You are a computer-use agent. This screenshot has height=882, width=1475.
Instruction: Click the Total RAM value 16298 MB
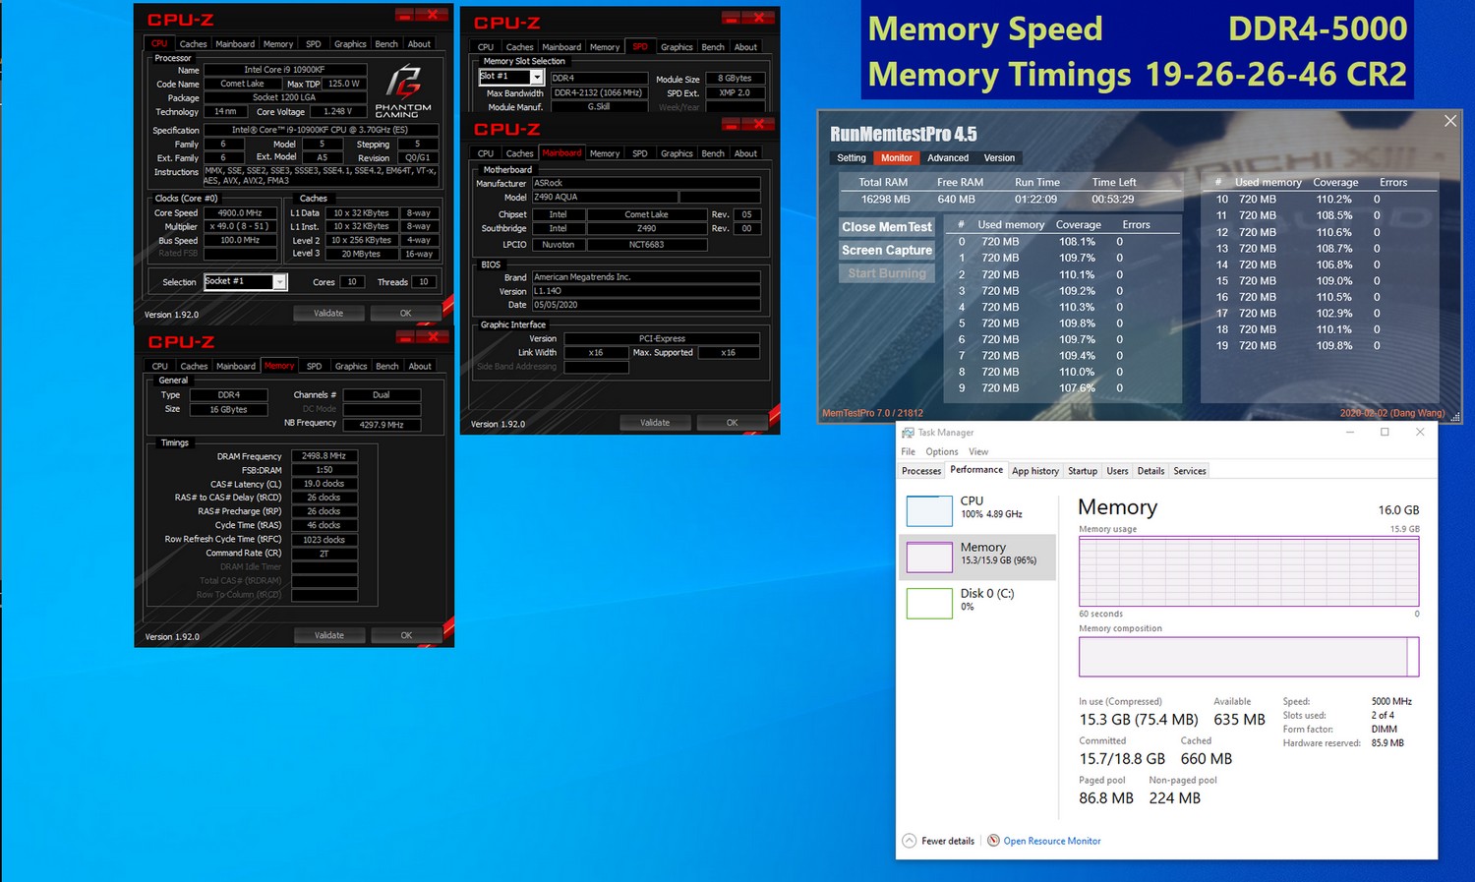click(x=885, y=200)
